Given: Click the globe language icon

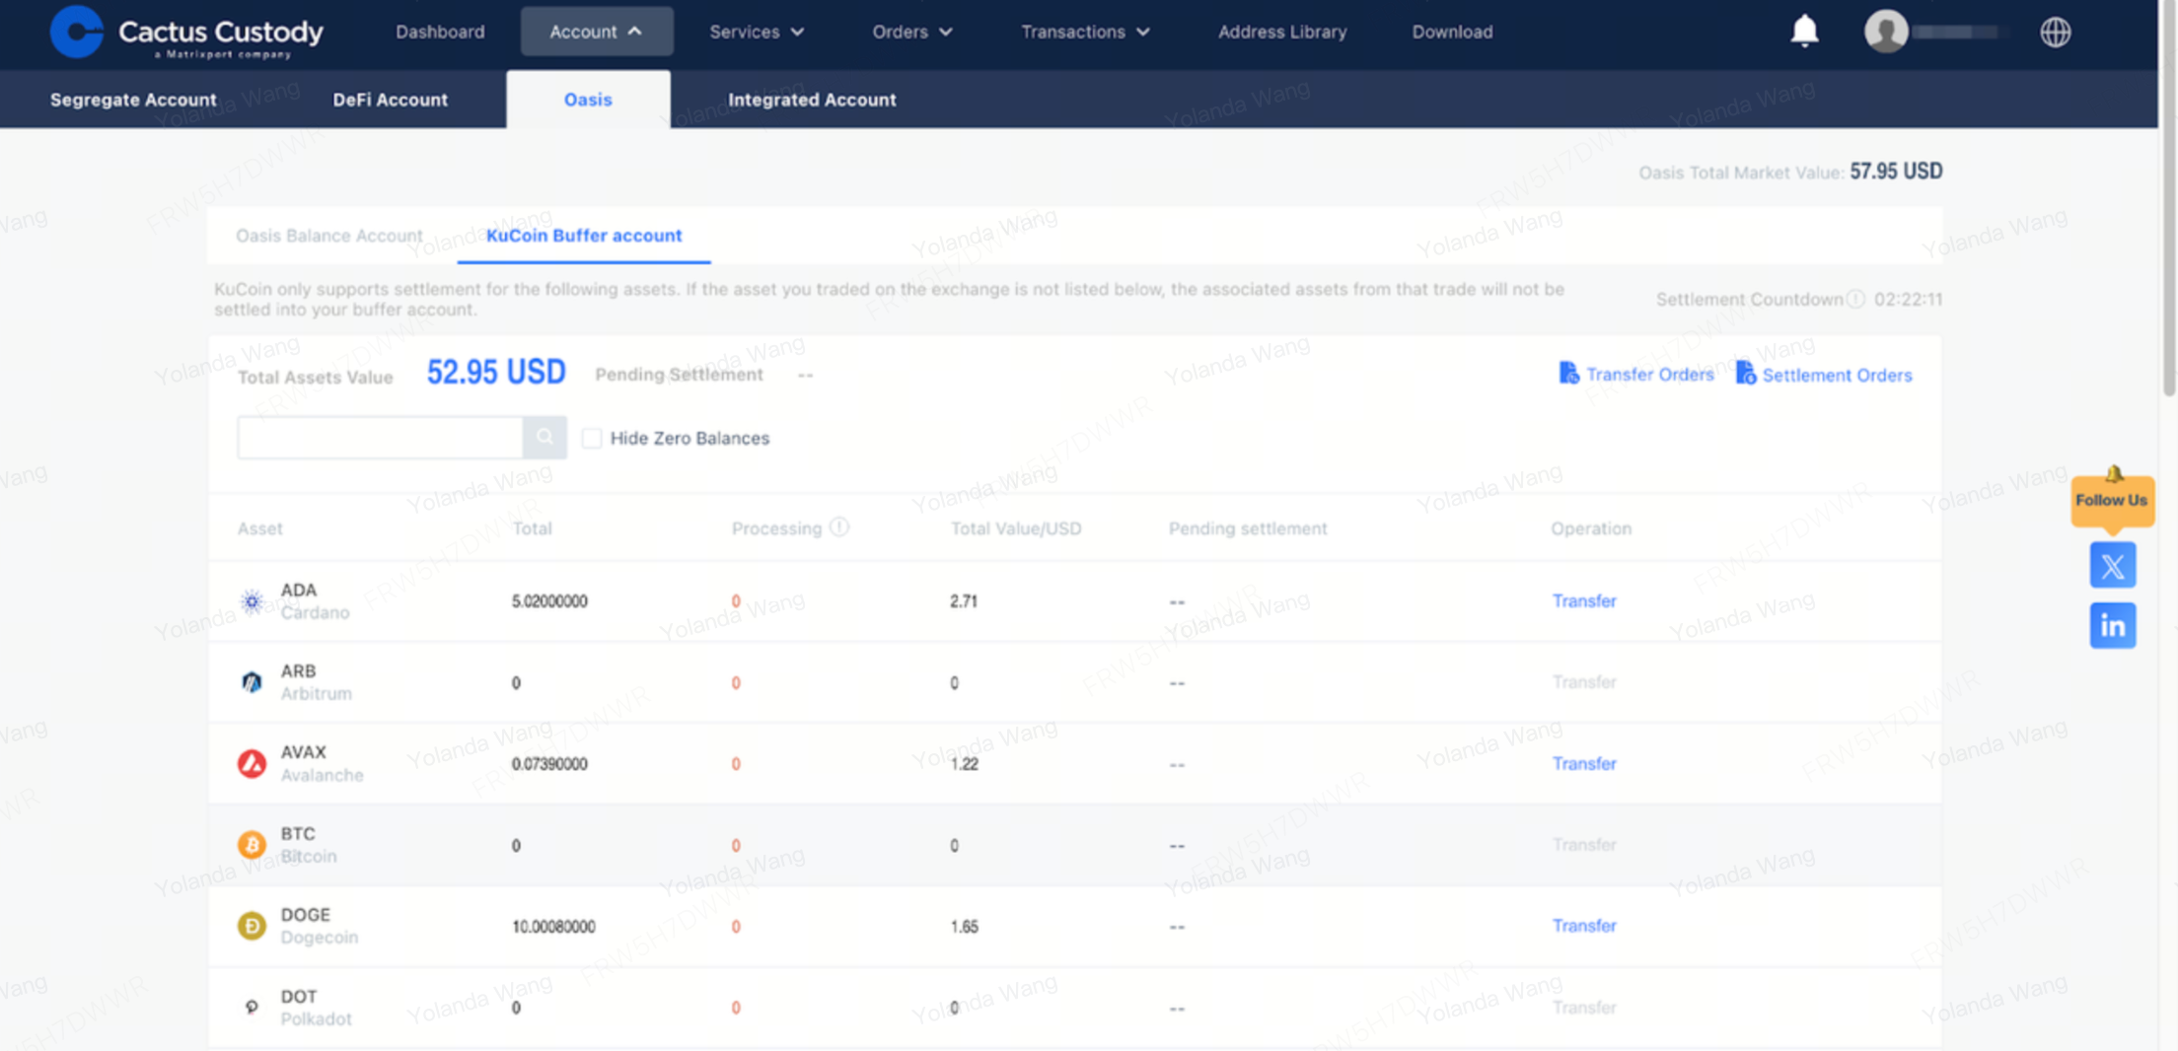Looking at the screenshot, I should pos(2055,33).
